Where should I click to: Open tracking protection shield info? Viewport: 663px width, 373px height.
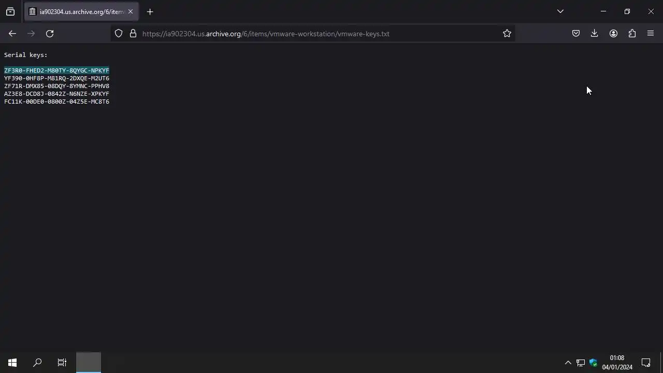[119, 33]
